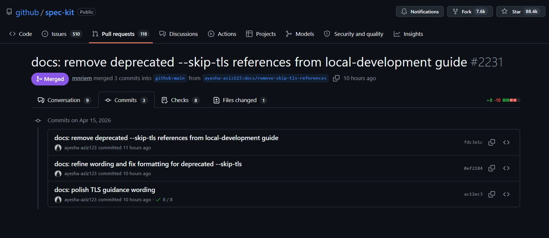
Task: Click the '10 hours ago' merge timestamp
Action: [x=360, y=78]
